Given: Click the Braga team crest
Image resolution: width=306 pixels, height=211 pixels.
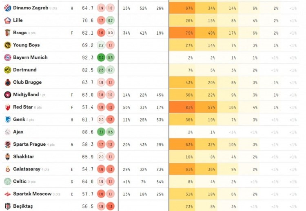Looking at the screenshot, I should [8, 33].
